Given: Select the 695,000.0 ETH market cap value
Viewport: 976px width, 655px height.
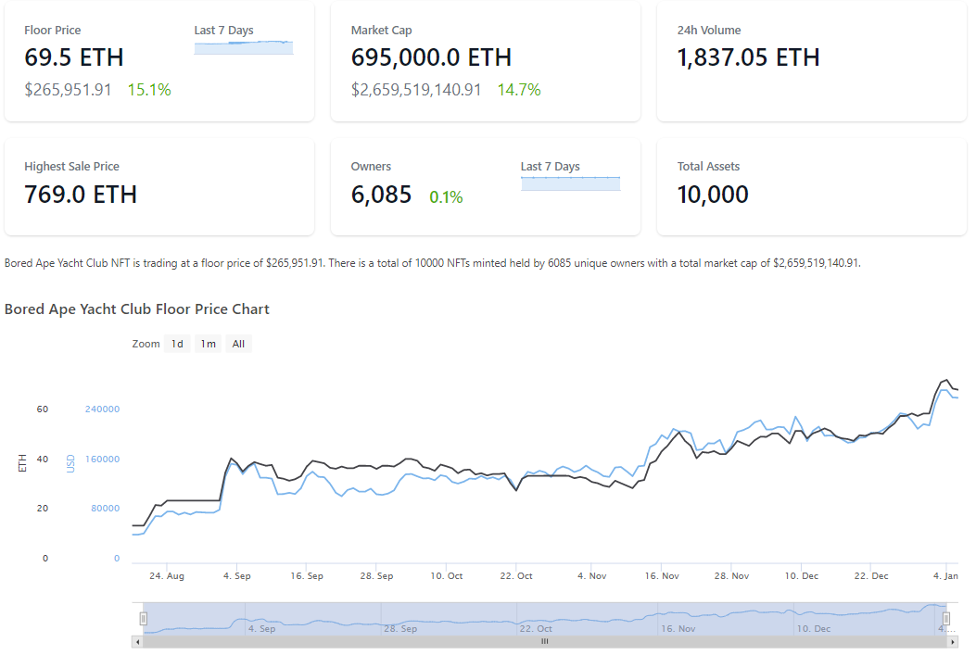Looking at the screenshot, I should pyautogui.click(x=431, y=57).
